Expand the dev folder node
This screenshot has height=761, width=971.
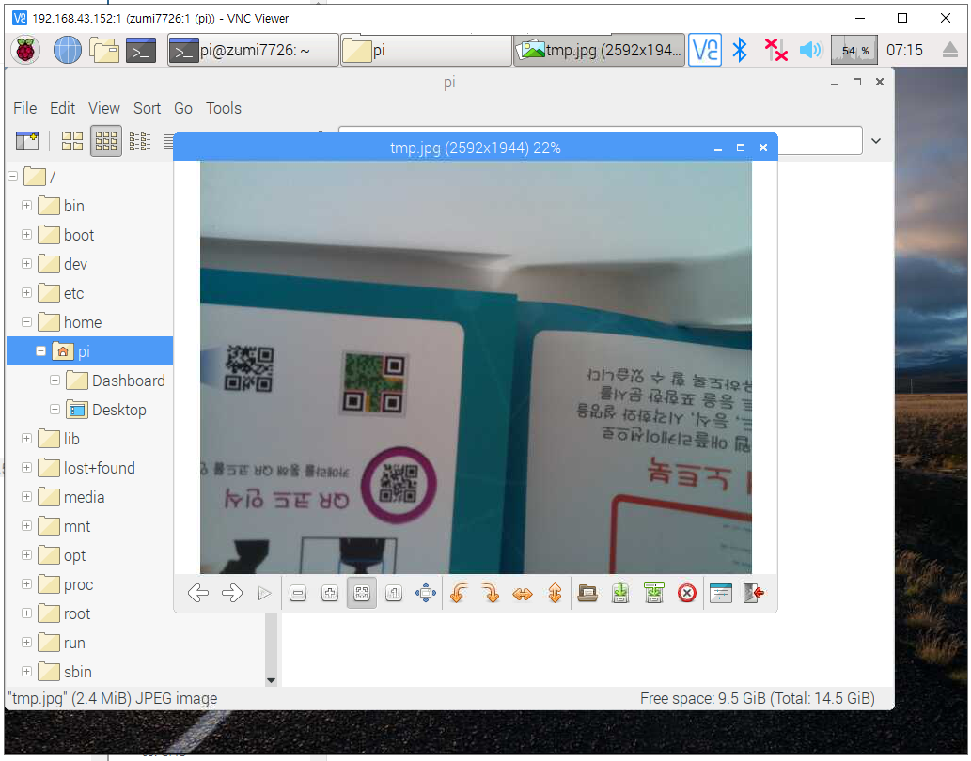coord(26,264)
